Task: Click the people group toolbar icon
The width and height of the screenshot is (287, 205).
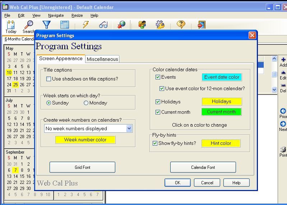Action: 142,25
